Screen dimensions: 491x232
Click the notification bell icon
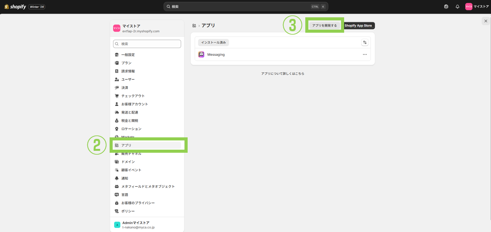click(x=457, y=7)
